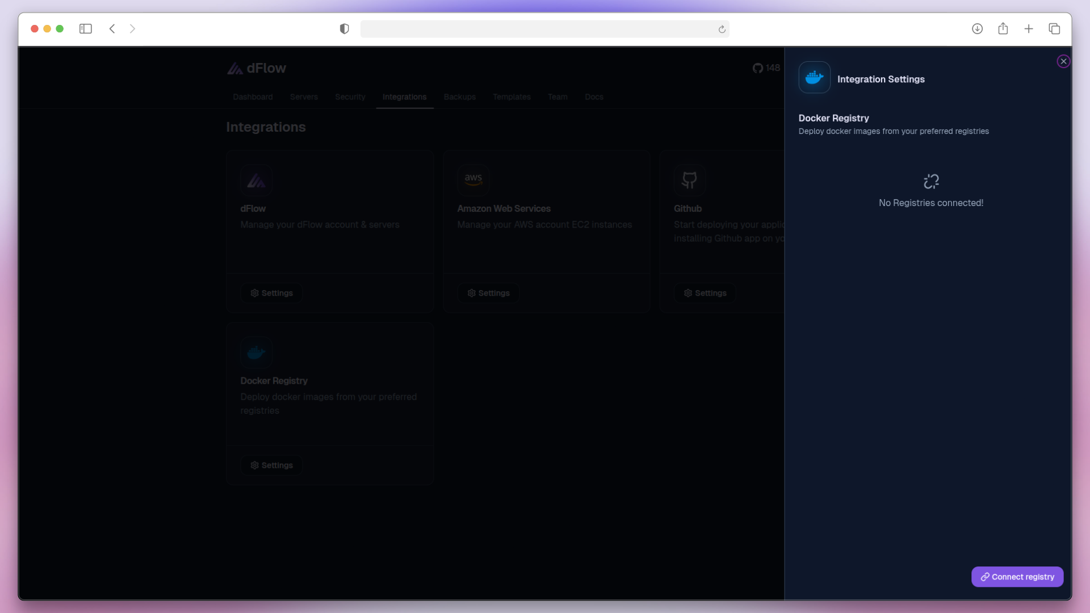Click the privacy shield icon
This screenshot has width=1090, height=613.
click(x=344, y=29)
